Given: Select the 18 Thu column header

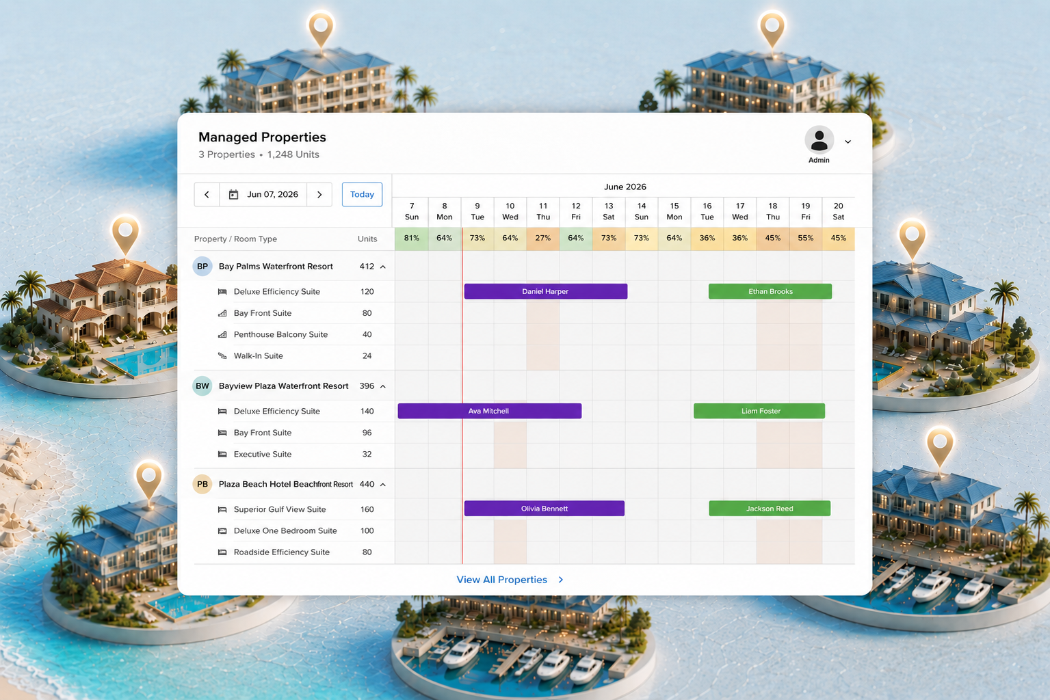Looking at the screenshot, I should pyautogui.click(x=773, y=211).
